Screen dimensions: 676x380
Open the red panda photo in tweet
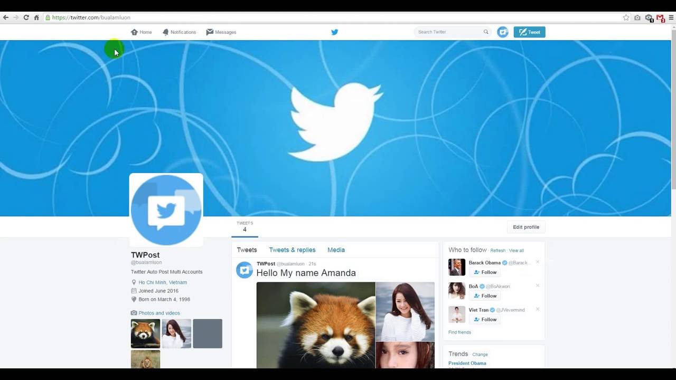tap(316, 325)
